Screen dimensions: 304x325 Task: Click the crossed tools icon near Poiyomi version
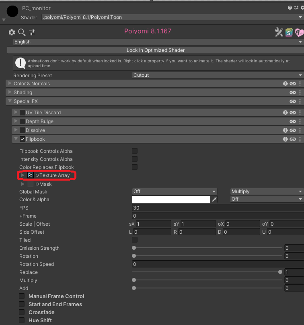tap(279, 32)
